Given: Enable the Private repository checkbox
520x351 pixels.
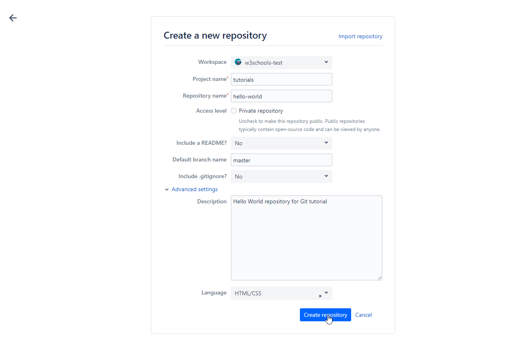Looking at the screenshot, I should 234,111.
